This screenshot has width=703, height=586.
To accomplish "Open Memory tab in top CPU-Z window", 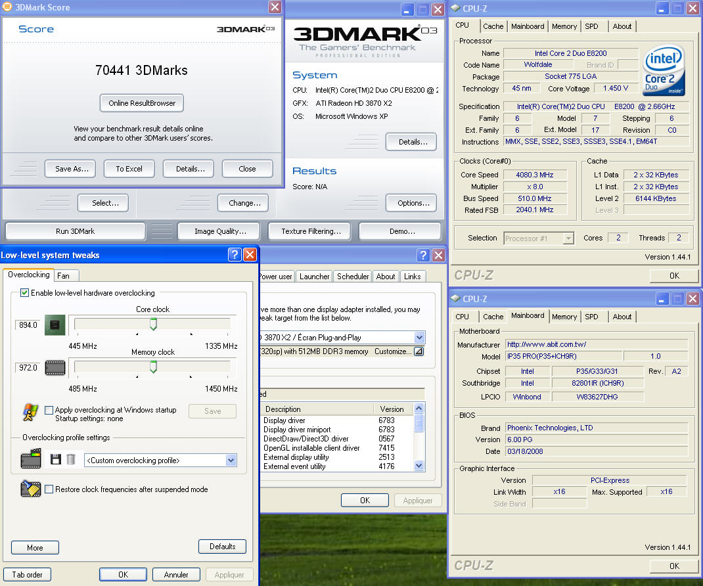I will tap(564, 26).
